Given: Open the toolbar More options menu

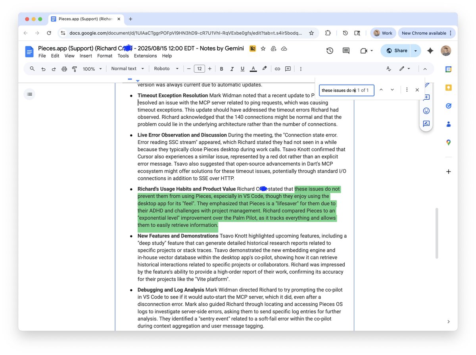Looking at the screenshot, I should tap(301, 69).
